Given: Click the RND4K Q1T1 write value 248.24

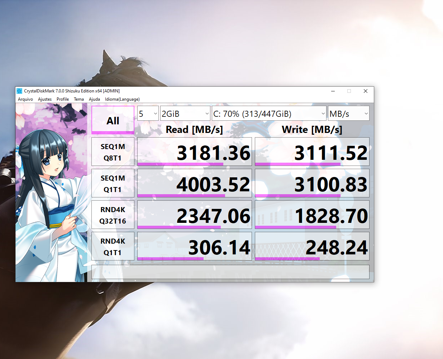Looking at the screenshot, I should (x=312, y=246).
